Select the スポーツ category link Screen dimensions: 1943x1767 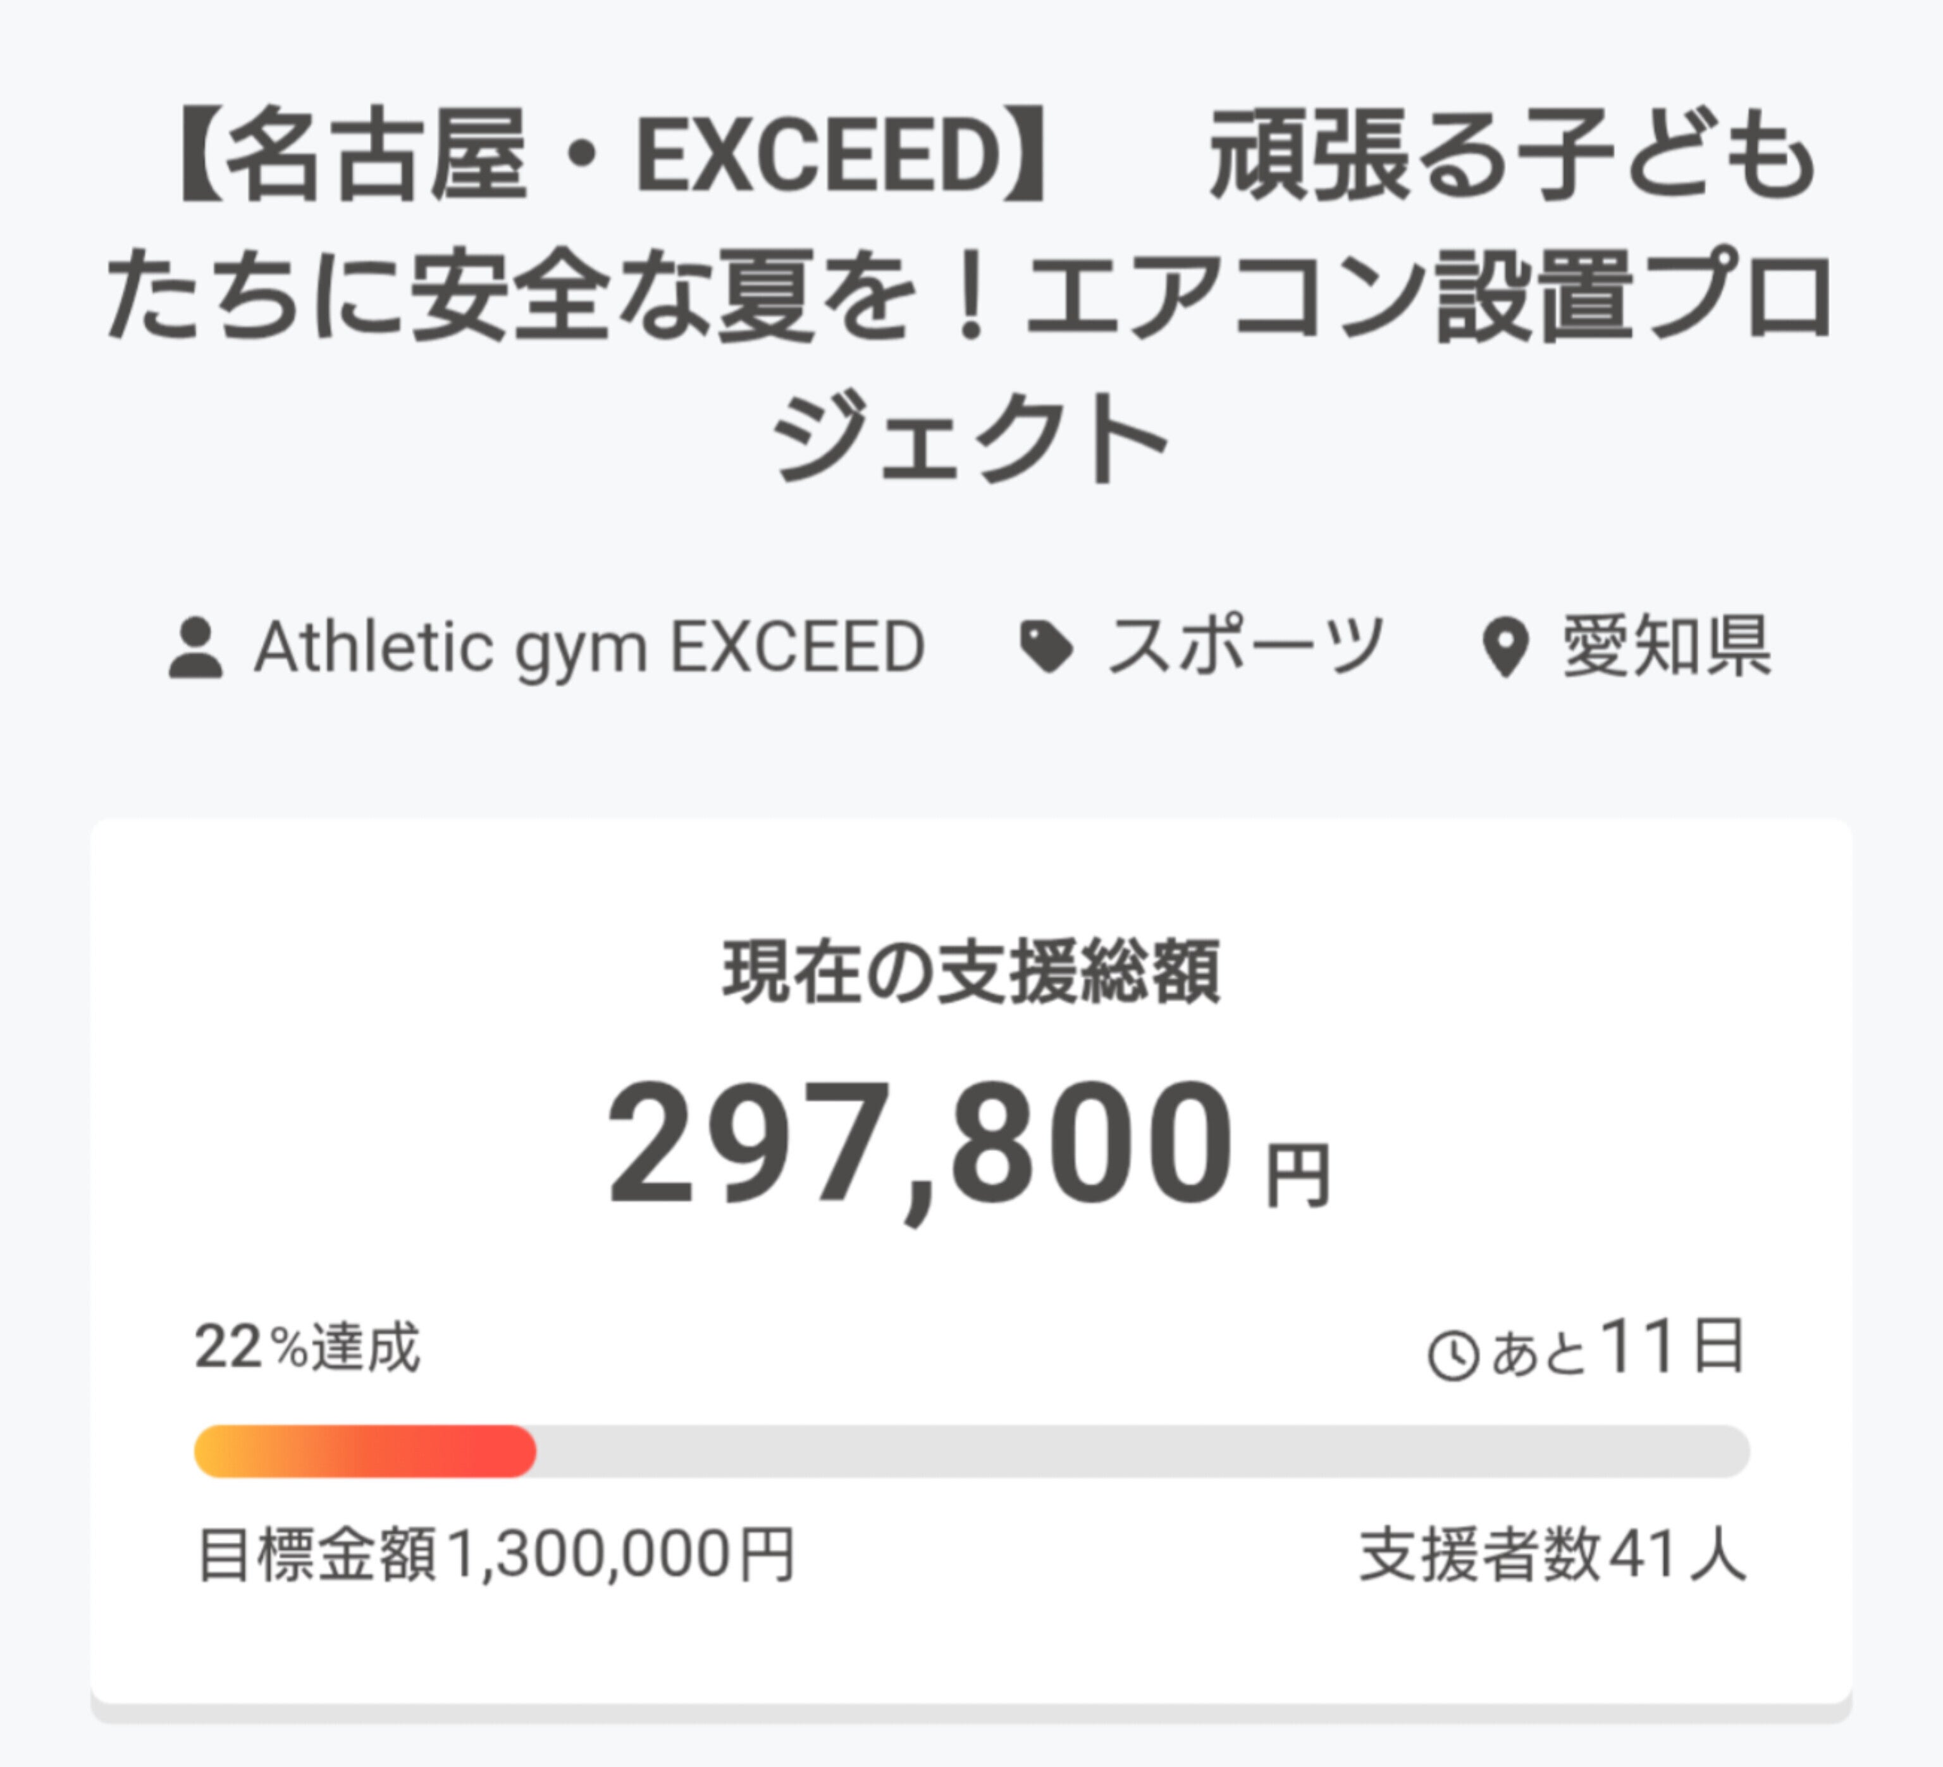click(1245, 647)
